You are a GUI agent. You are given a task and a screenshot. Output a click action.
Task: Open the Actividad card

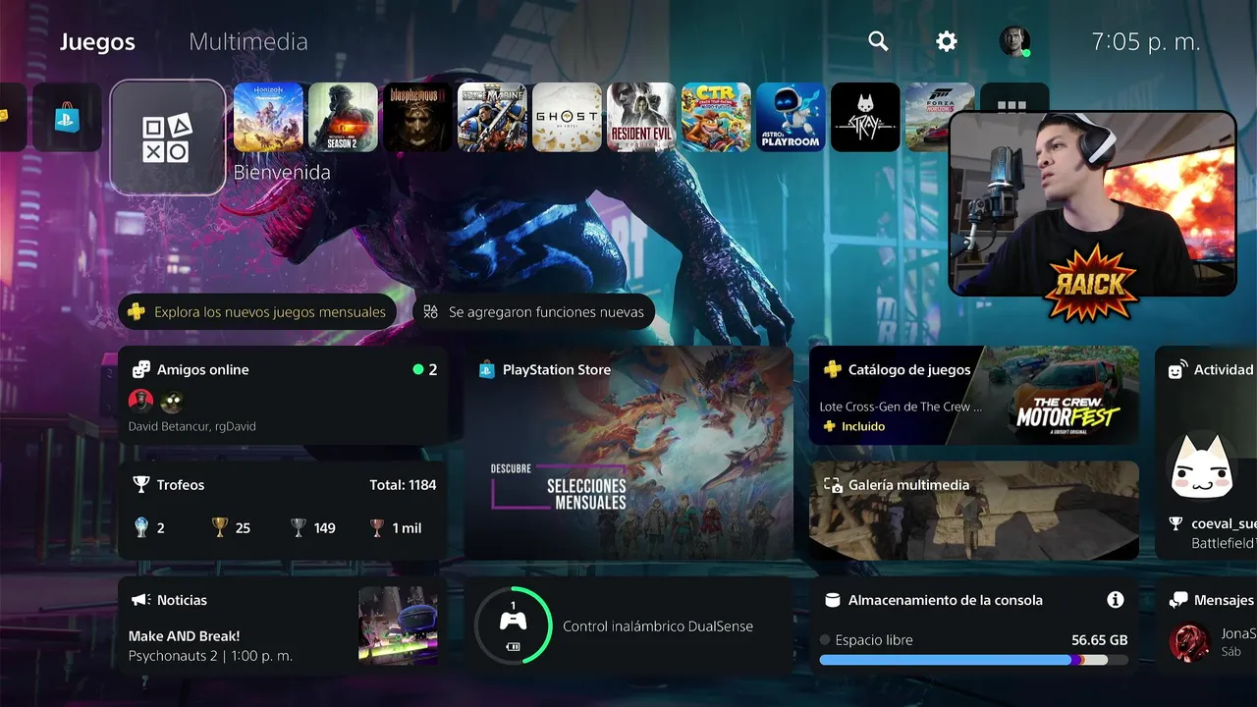tap(1206, 453)
